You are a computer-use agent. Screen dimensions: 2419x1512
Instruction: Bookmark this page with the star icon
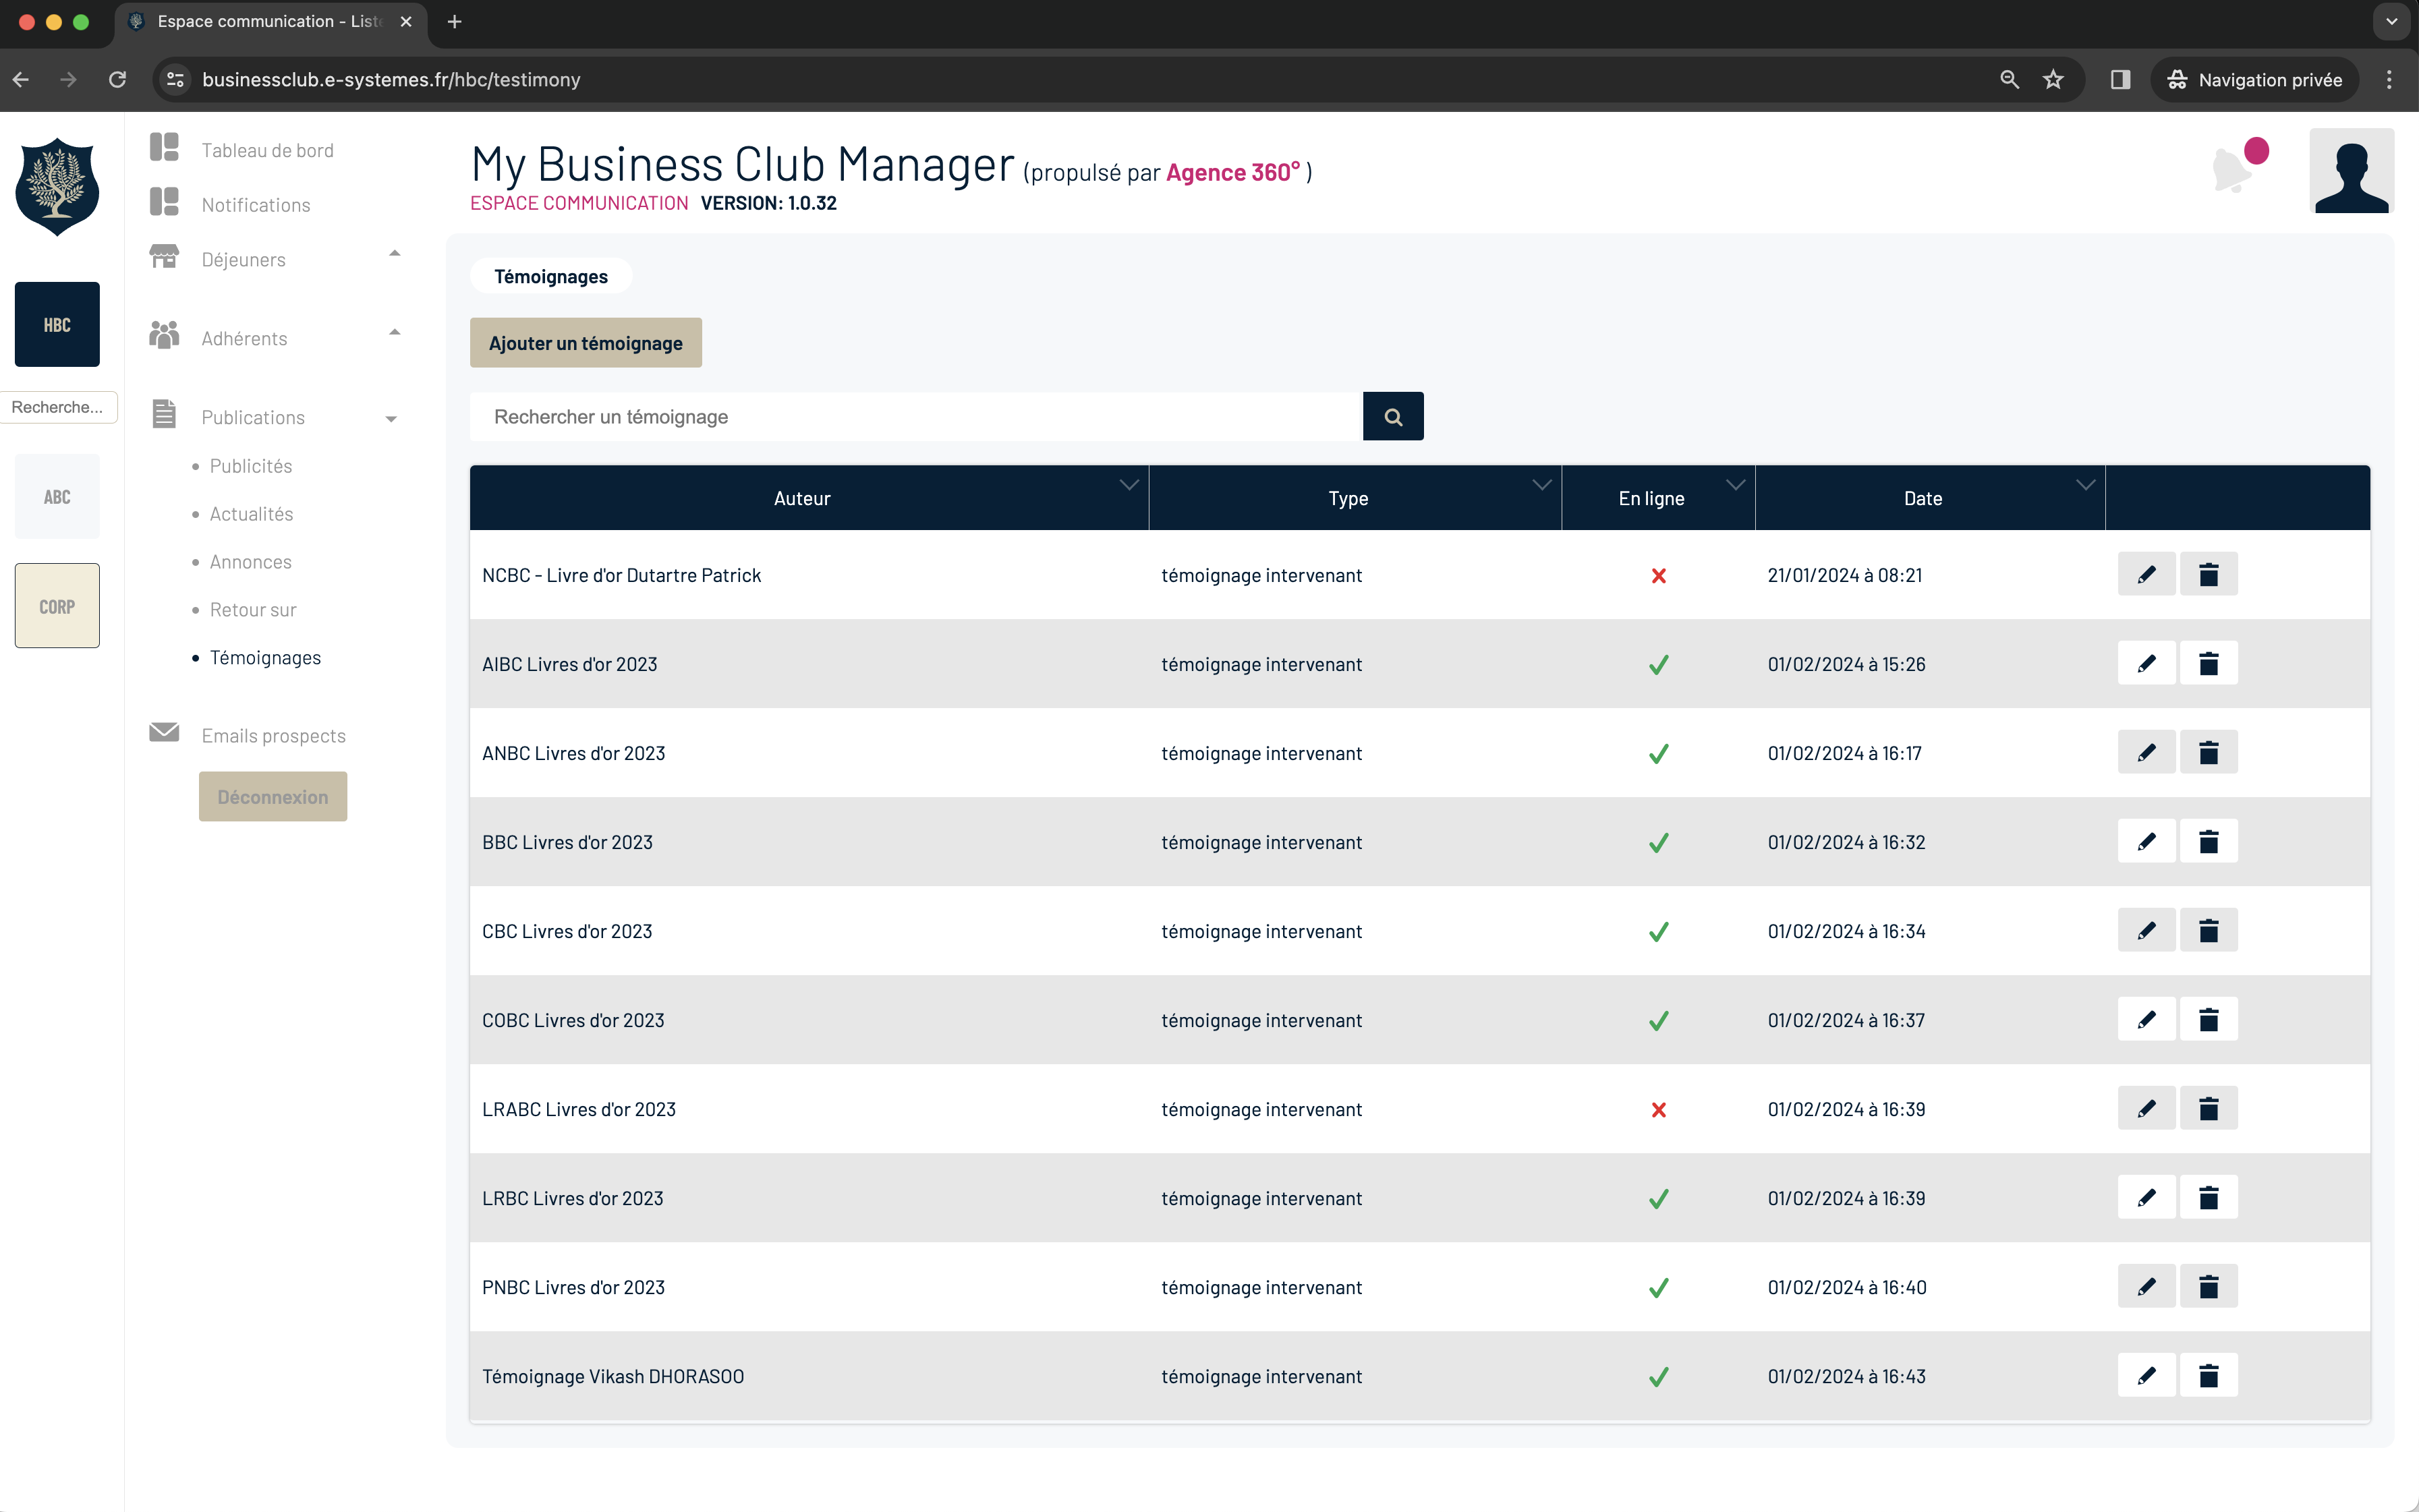point(2053,80)
